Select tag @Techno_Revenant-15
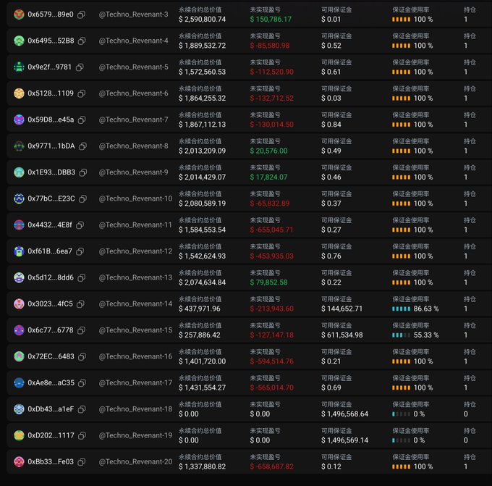 coord(135,330)
